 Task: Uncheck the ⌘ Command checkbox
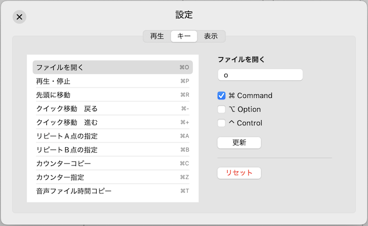tap(221, 96)
